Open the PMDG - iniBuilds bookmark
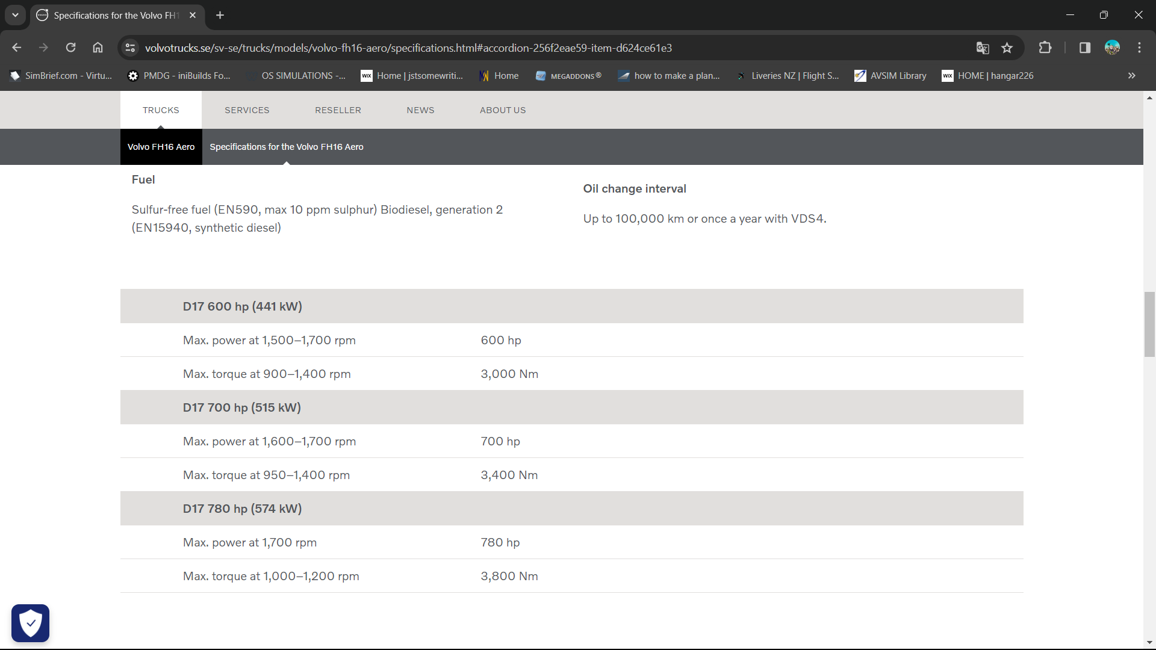This screenshot has width=1156, height=650. click(179, 76)
